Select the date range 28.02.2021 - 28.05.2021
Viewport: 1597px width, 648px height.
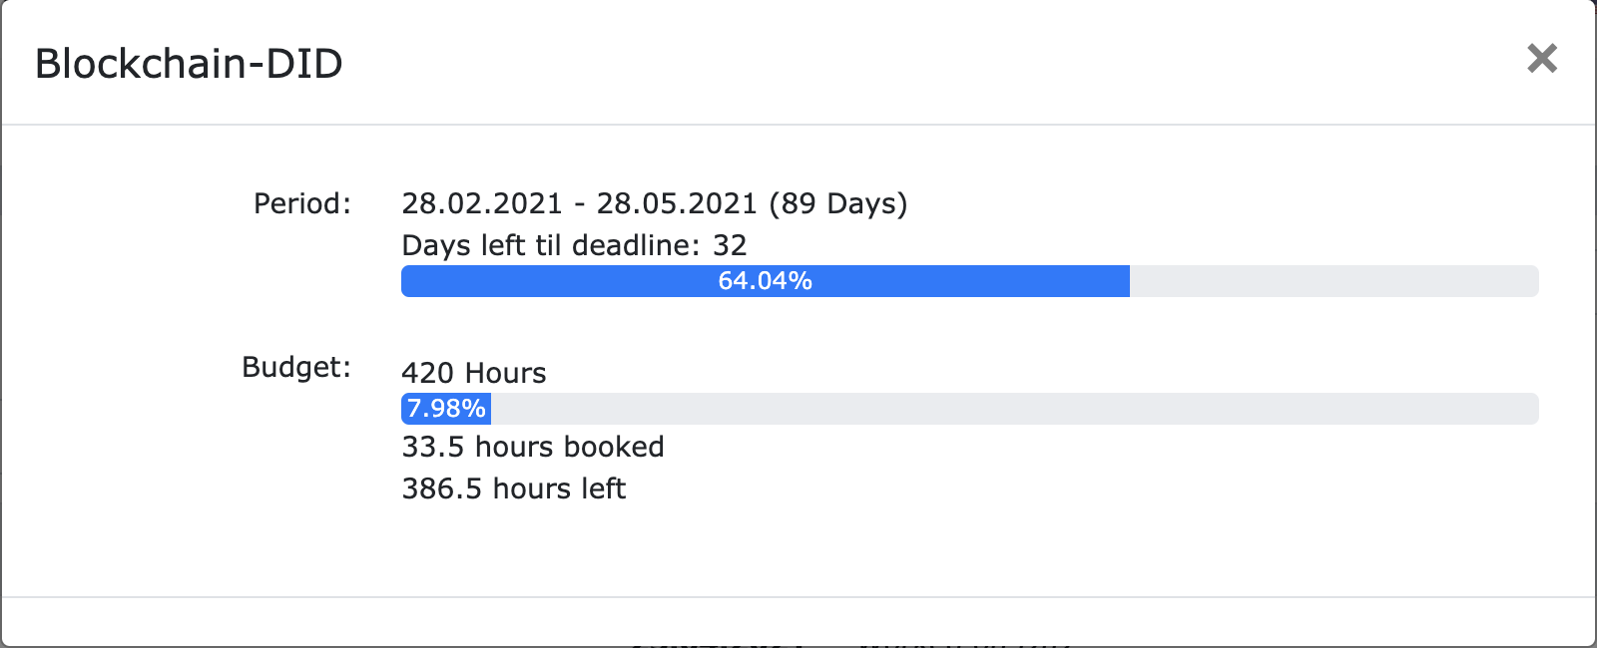point(579,203)
